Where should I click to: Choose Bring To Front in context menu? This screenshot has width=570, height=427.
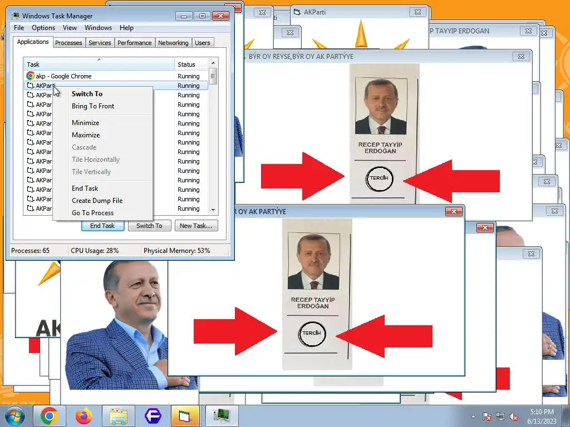coord(93,106)
